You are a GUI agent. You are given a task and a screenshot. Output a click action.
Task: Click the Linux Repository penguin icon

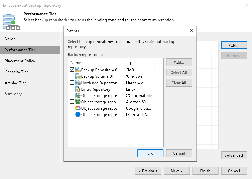point(78,89)
